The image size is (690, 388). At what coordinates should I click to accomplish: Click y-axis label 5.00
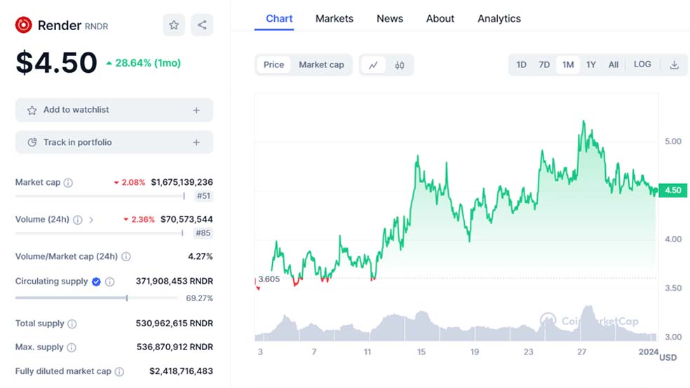coord(673,141)
